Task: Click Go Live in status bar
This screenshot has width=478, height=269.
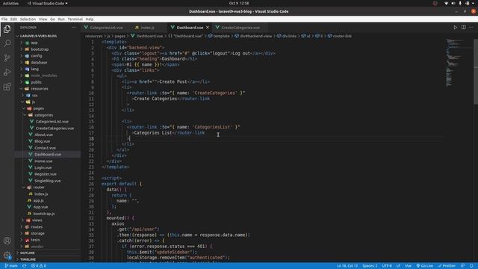Action: tap(424, 266)
